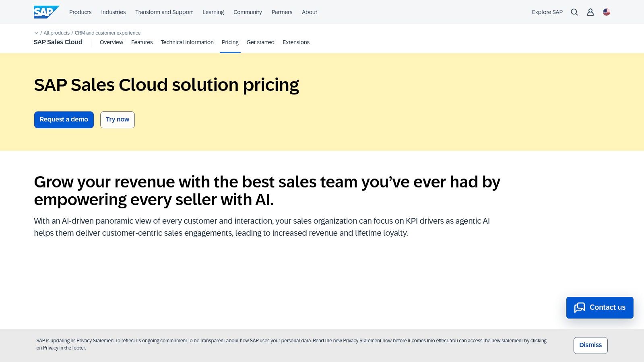
Task: Dismiss the privacy statement banner
Action: (590, 345)
